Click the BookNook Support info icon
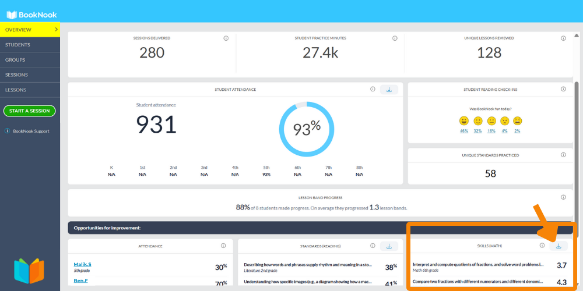 7,131
